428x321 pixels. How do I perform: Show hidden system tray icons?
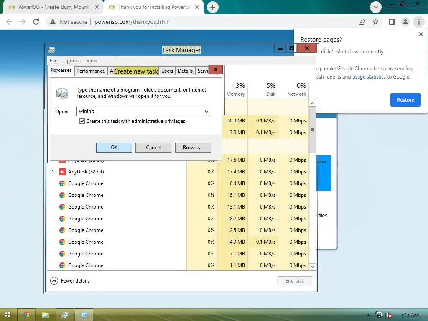(x=369, y=315)
